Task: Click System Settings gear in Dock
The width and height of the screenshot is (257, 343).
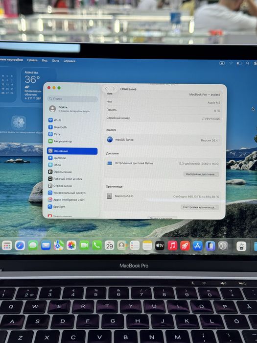Action: [223, 246]
